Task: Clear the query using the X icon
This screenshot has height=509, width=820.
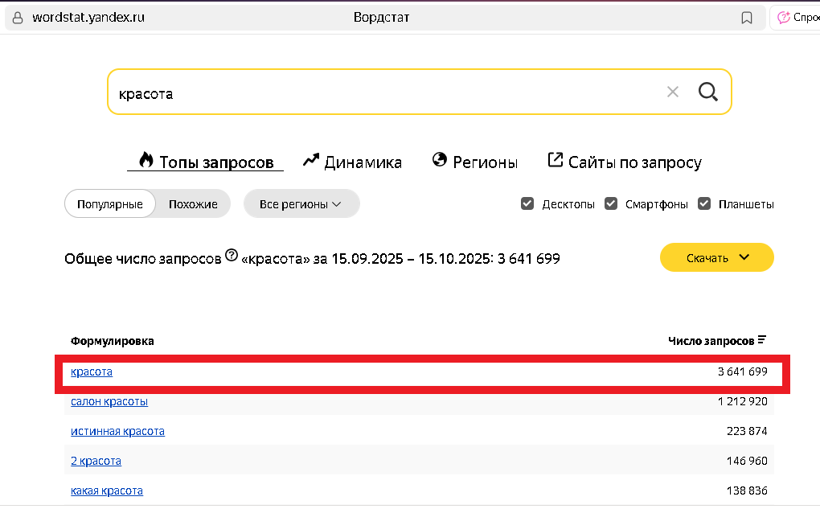Action: pyautogui.click(x=672, y=92)
